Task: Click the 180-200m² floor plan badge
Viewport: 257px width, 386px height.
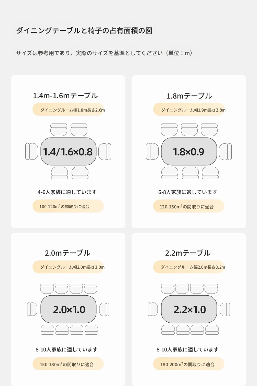Action: coord(189,364)
